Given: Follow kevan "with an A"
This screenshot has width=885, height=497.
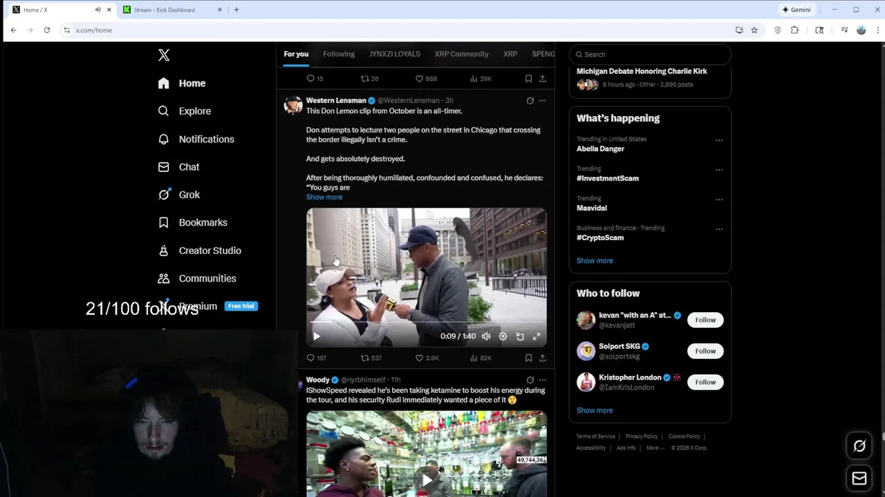Looking at the screenshot, I should pos(705,320).
